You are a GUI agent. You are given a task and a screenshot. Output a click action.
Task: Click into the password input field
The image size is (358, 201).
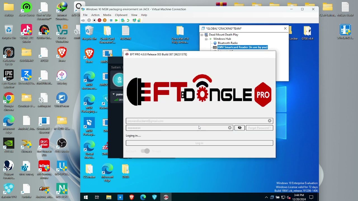pyautogui.click(x=179, y=128)
